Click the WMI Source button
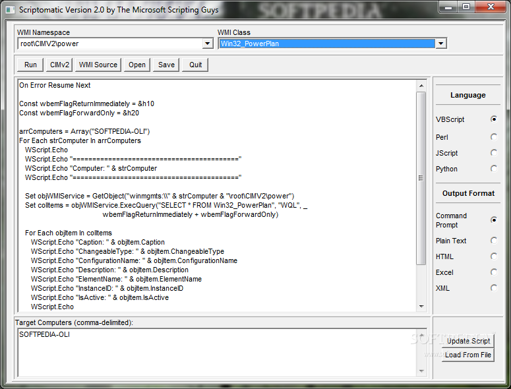Image resolution: width=511 pixels, height=389 pixels. click(x=98, y=65)
